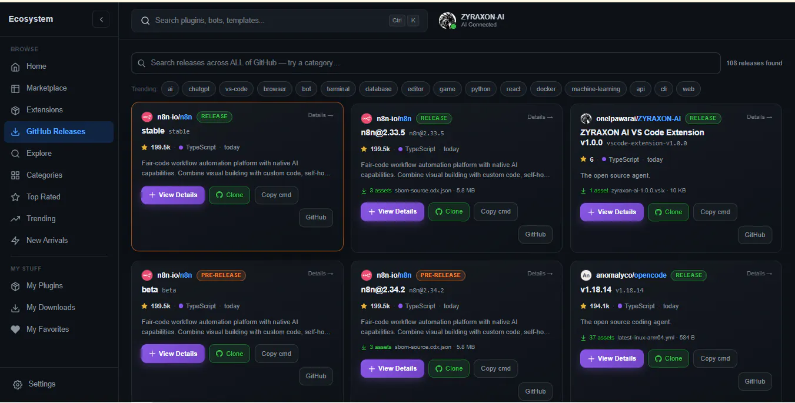Click onelpawarai avatar on ZYRAXON-AI card
The image size is (795, 403).
586,118
